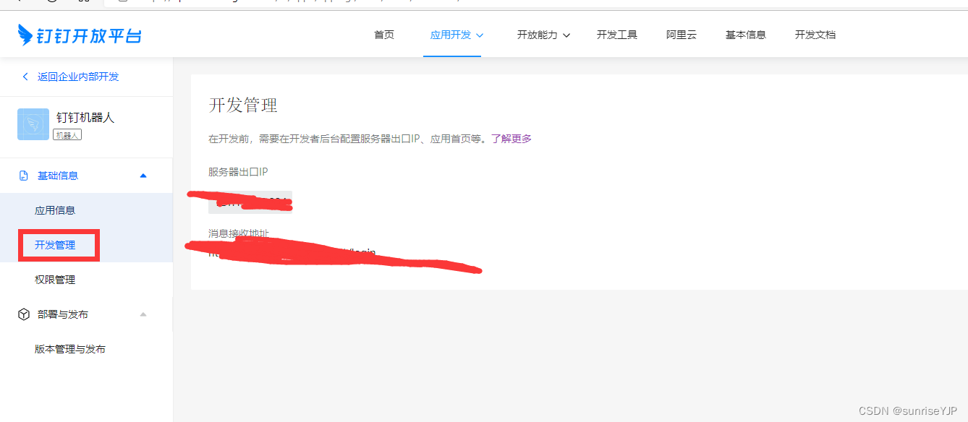Click the 部署与发布 cube icon
The image size is (968, 422).
(24, 314)
